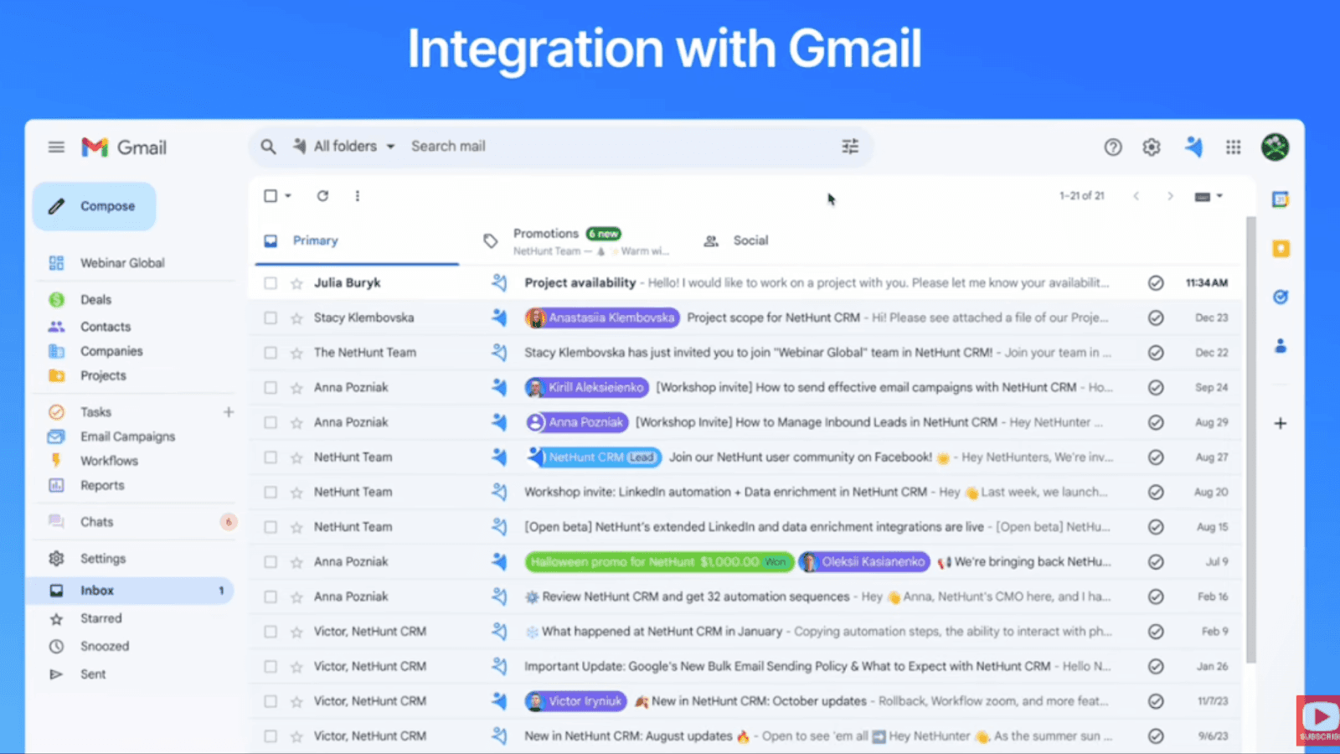Click checkmark icon on Dec 23 email

click(1156, 318)
